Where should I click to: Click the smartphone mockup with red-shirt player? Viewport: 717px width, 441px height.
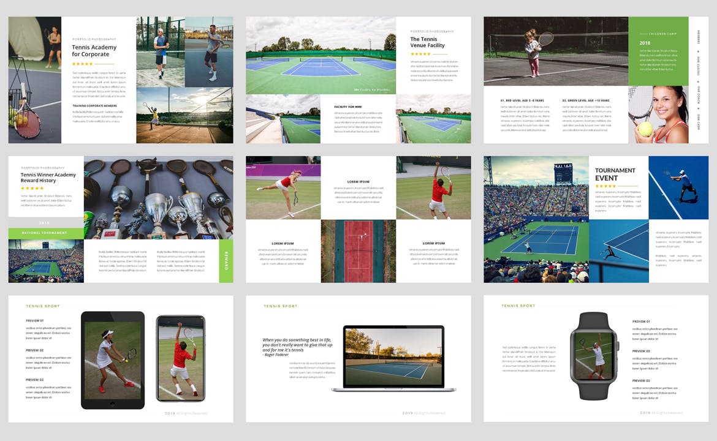[180, 358]
